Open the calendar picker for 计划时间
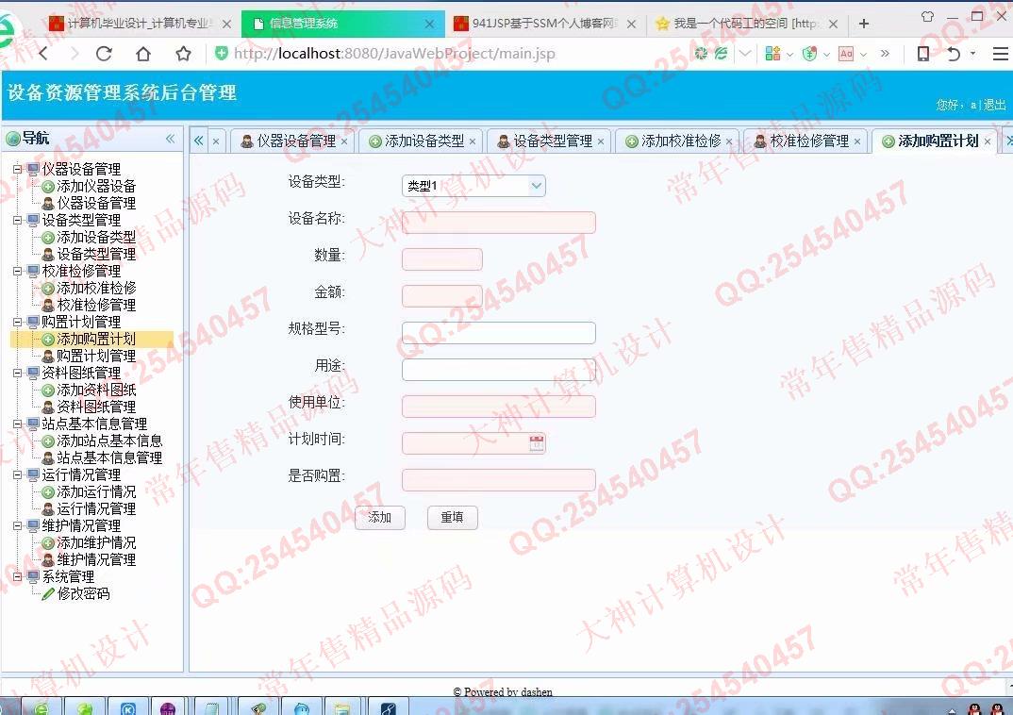1013x715 pixels. tap(537, 443)
